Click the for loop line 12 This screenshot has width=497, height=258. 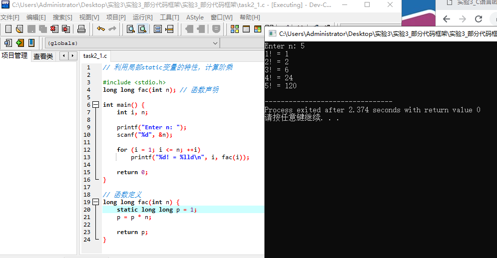(158, 150)
